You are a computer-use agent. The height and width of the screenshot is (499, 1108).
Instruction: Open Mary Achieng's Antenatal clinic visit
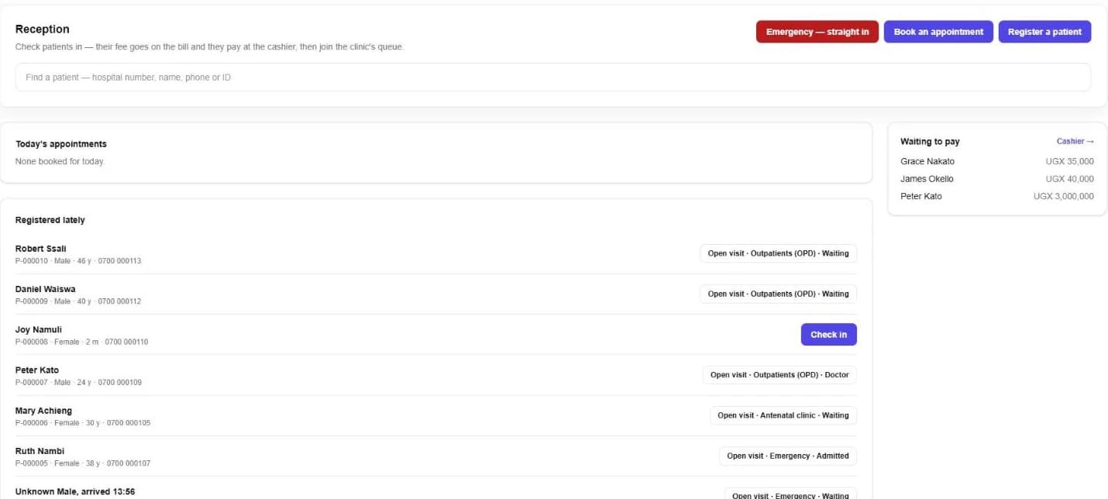[783, 415]
